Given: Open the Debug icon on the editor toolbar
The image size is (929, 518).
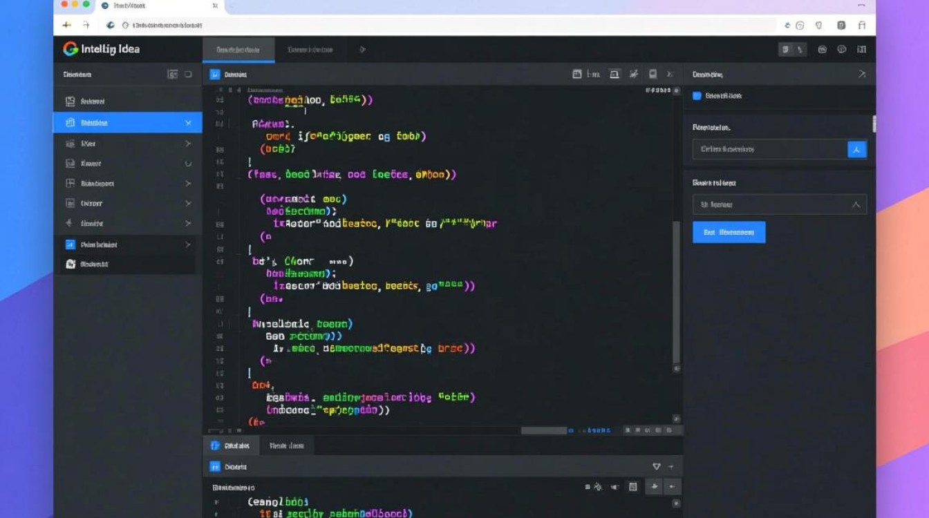Looking at the screenshot, I should pyautogui.click(x=633, y=74).
